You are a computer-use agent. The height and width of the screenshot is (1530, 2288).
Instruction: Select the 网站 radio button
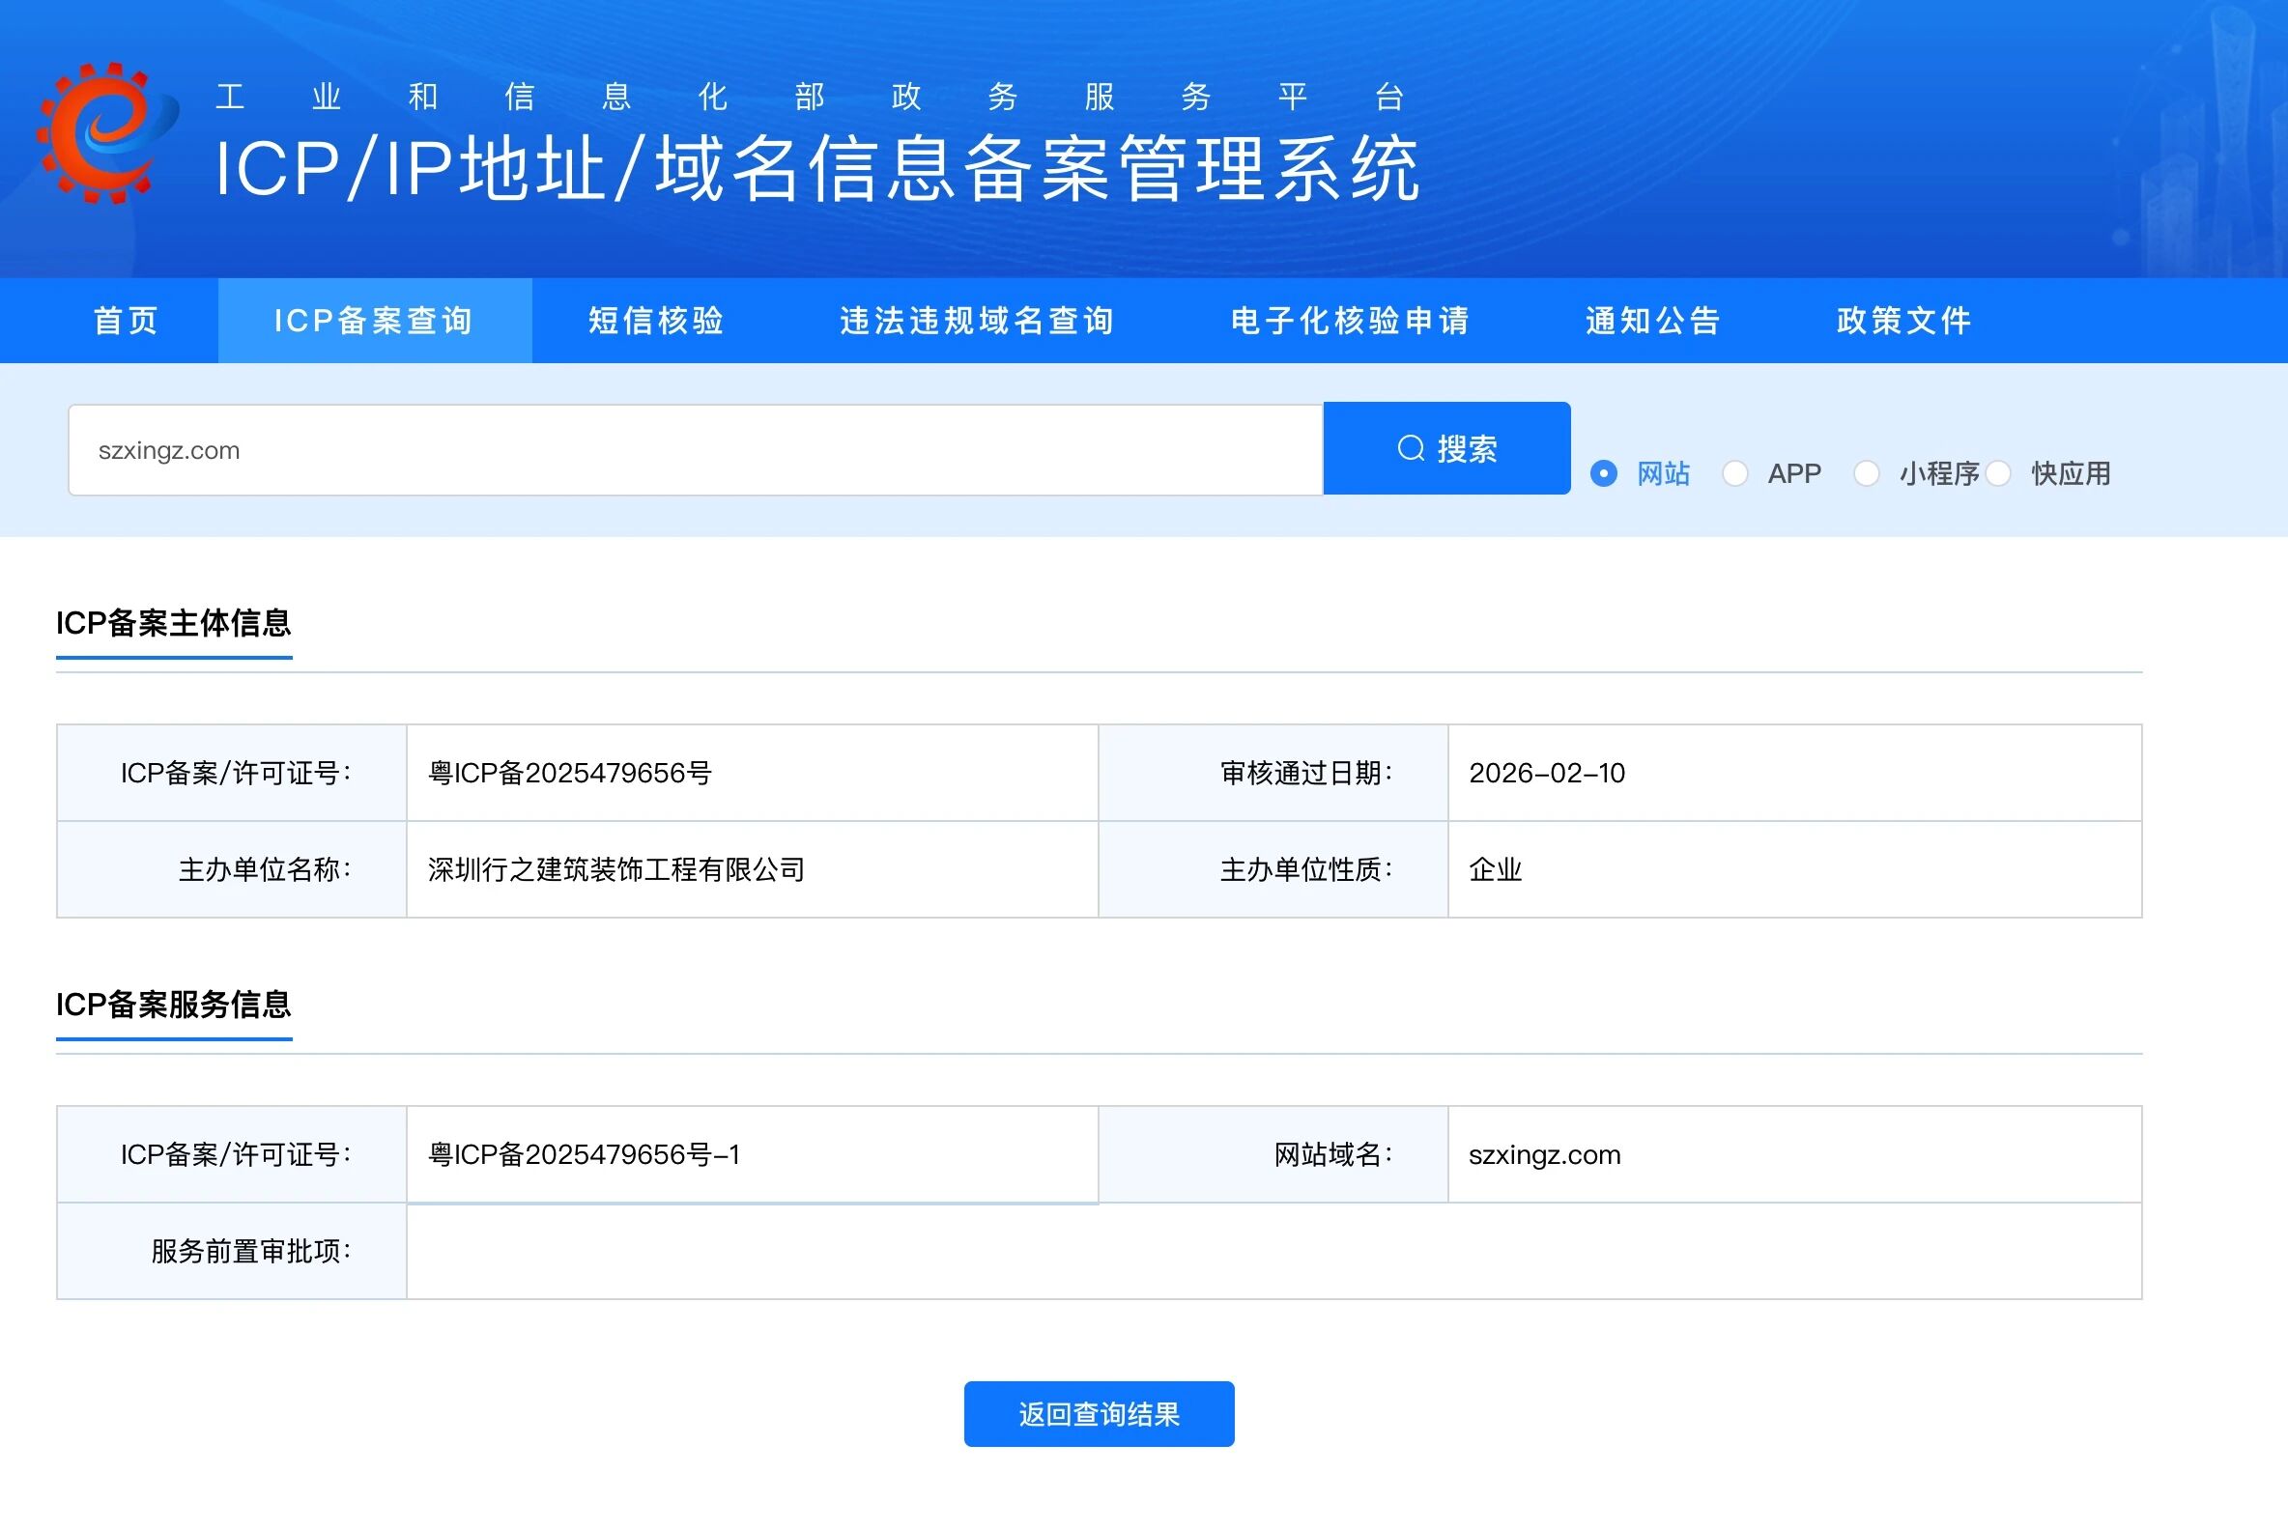click(1604, 474)
